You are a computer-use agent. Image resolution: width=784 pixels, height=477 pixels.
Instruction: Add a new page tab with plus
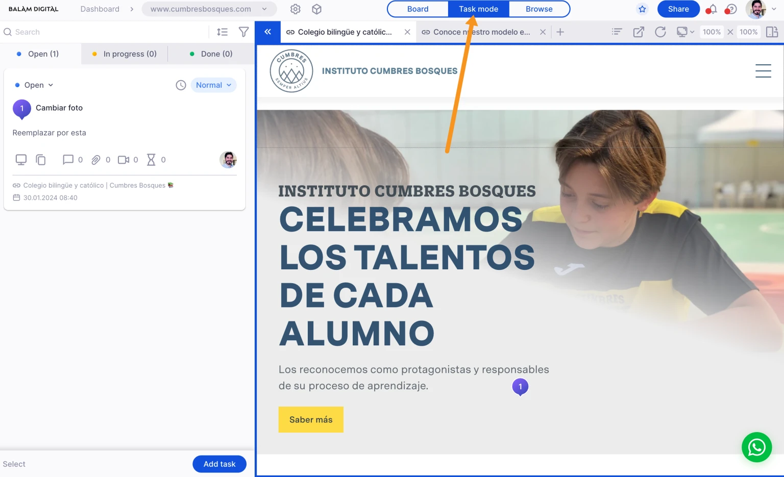click(560, 32)
